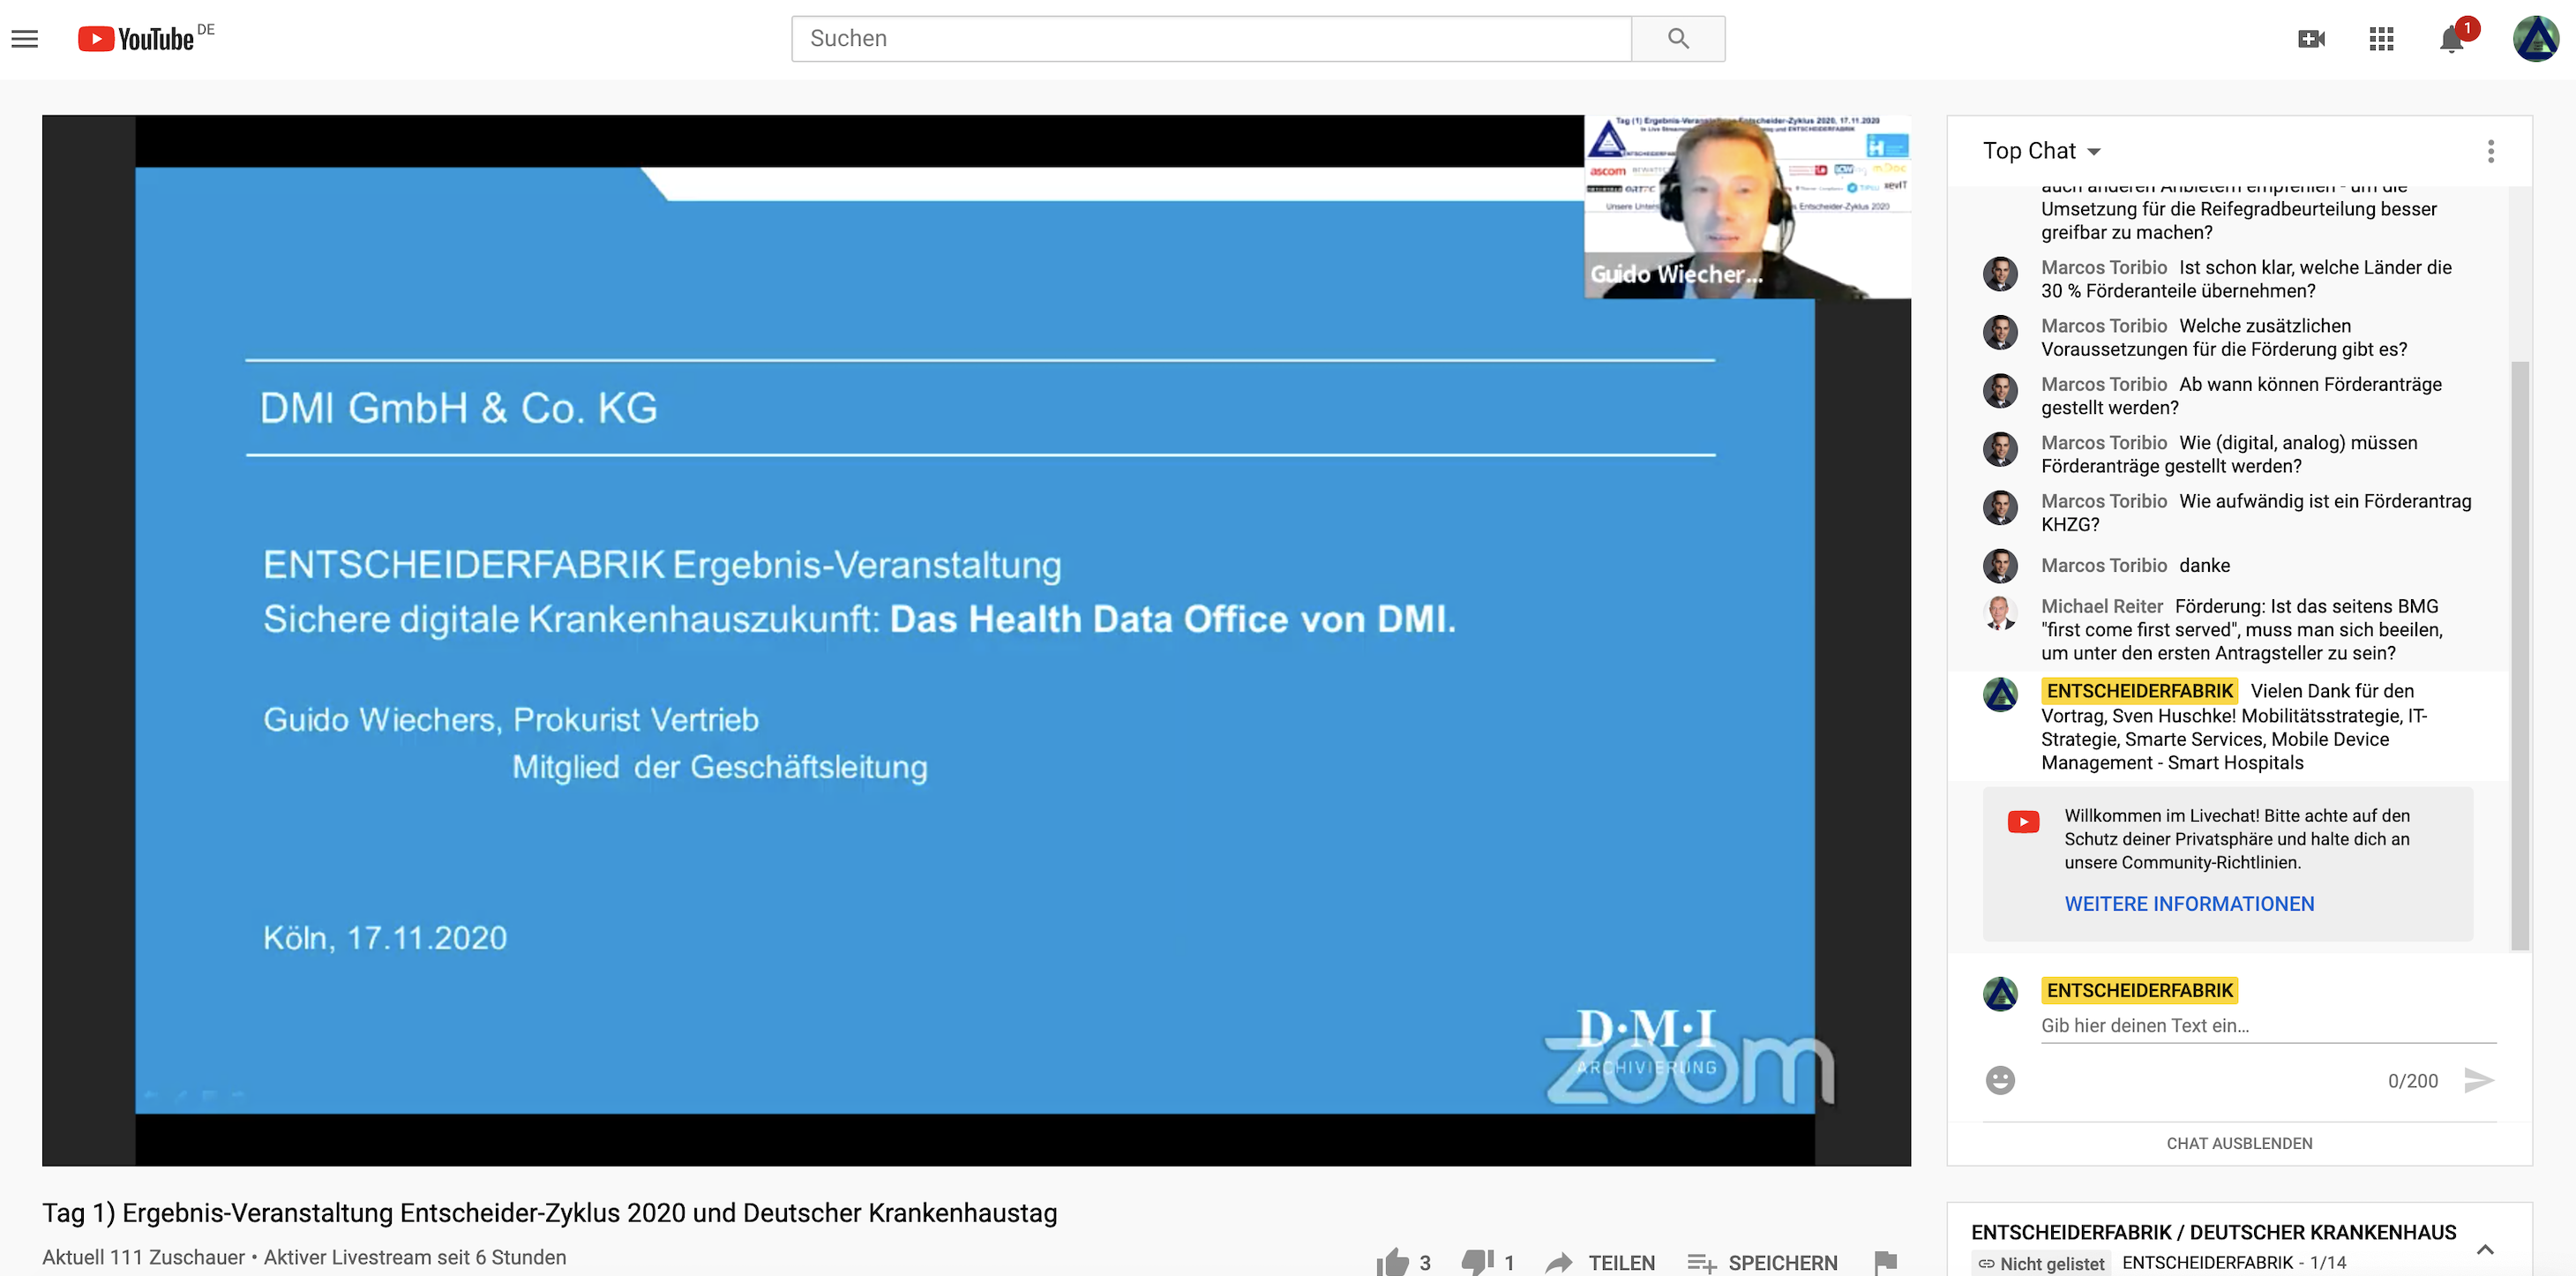Open the create video camera icon
The width and height of the screenshot is (2576, 1276).
click(2311, 39)
